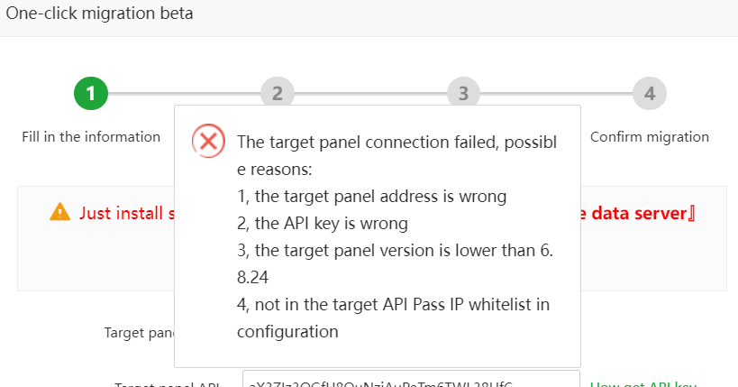
Task: Select the "Fill in the information" step label
Action: point(91,137)
